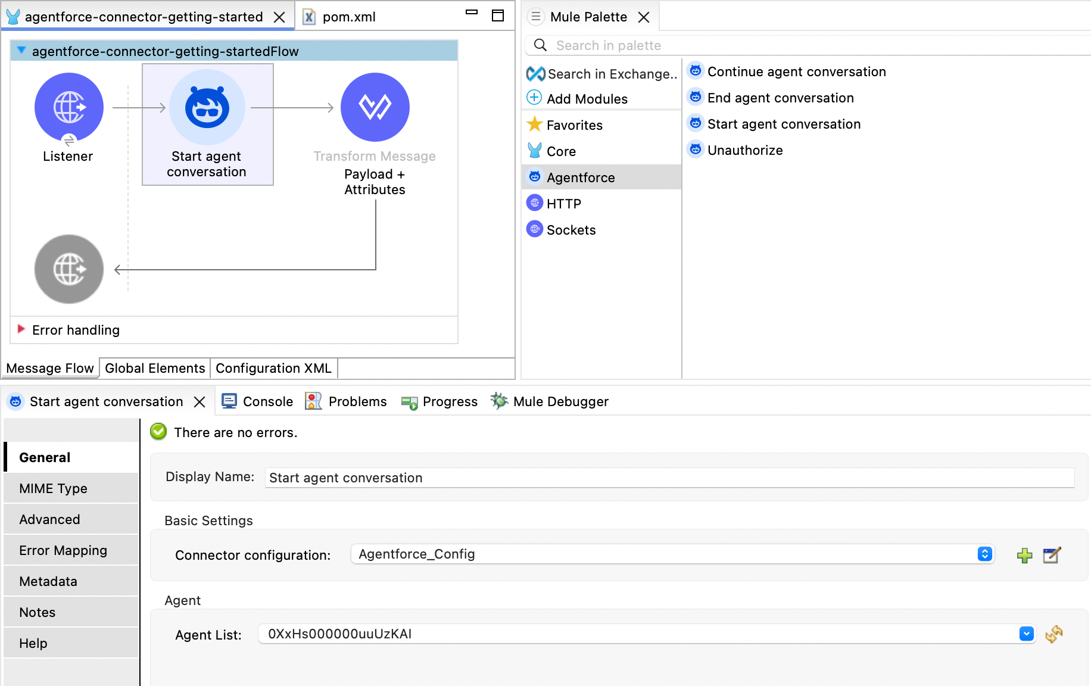Open Connector configuration dropdown
This screenshot has width=1091, height=686.
point(985,554)
